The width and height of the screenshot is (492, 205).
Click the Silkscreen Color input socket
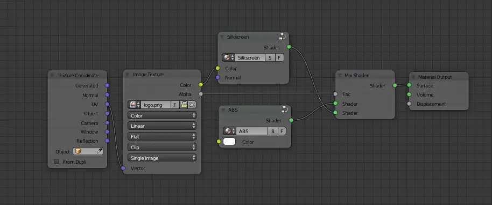pyautogui.click(x=218, y=68)
